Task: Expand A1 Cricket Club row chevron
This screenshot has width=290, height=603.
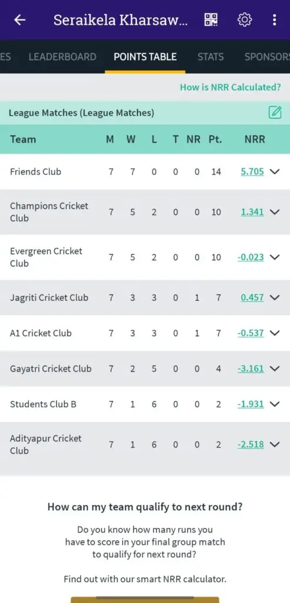Action: (275, 333)
